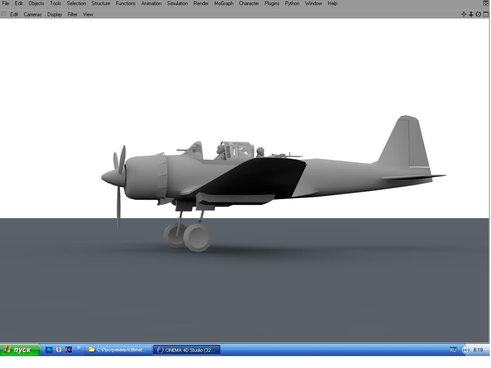Show hidden tray icons with the arrow
491x368 pixels.
pyautogui.click(x=465, y=350)
